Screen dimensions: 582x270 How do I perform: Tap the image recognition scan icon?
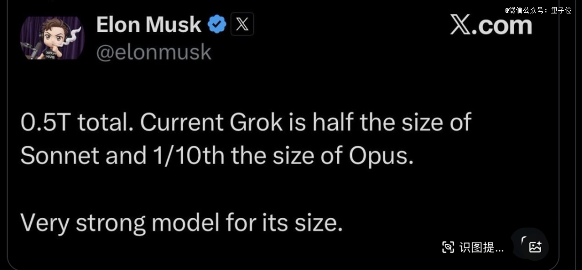(448, 247)
